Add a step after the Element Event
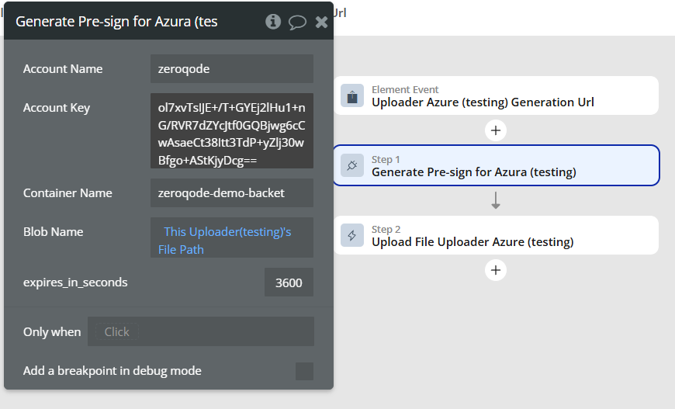675x409 pixels. click(496, 130)
